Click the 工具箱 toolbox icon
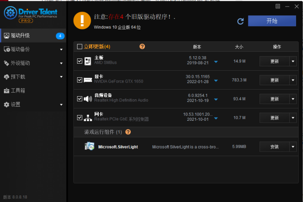This screenshot has height=202, width=303. 7,90
